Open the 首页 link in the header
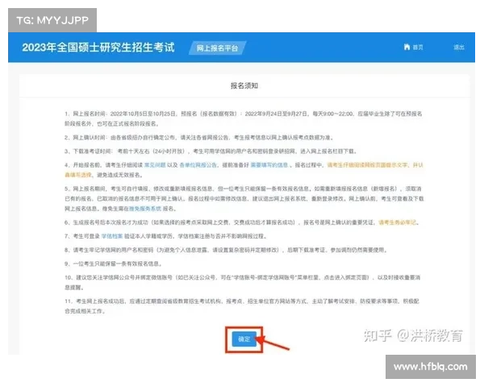This screenshot has height=387, width=484. click(418, 48)
